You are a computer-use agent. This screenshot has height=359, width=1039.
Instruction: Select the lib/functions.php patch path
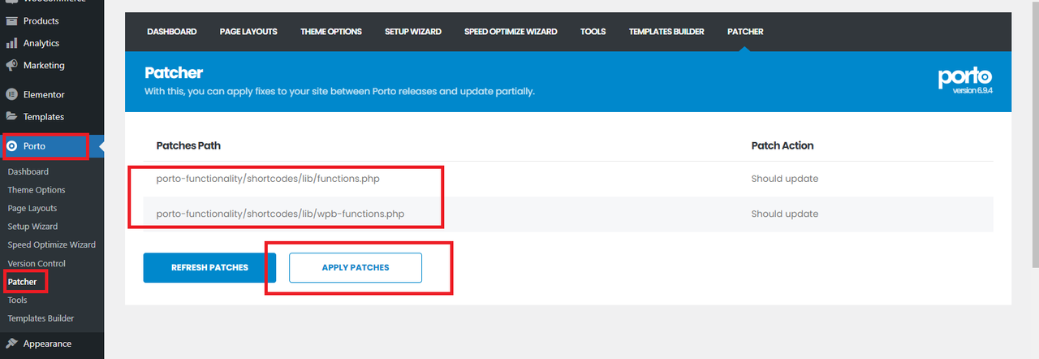(x=268, y=179)
